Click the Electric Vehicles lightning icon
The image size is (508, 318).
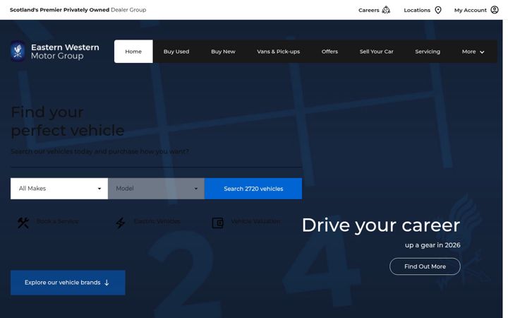point(120,223)
